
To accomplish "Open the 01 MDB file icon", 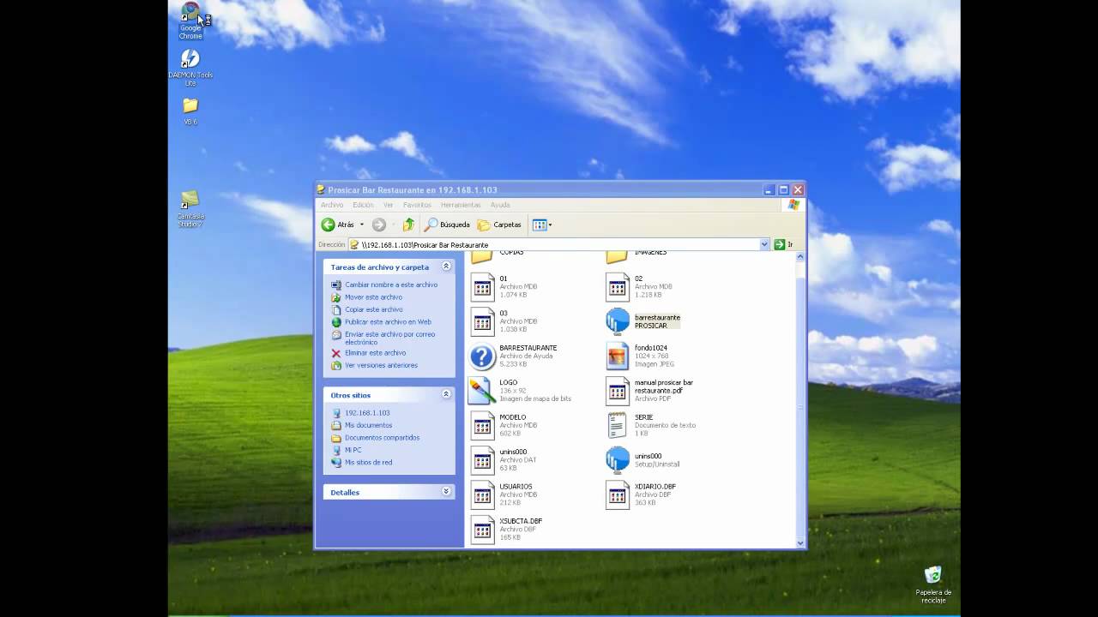I will (x=483, y=287).
